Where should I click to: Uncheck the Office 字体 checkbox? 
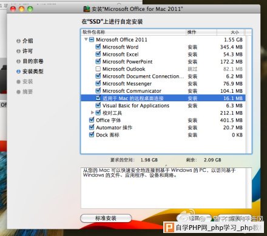[92, 120]
